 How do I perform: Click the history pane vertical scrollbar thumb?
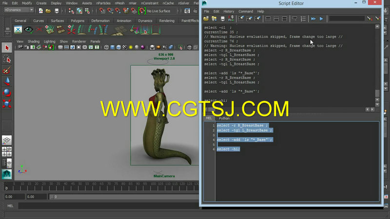tap(377, 93)
